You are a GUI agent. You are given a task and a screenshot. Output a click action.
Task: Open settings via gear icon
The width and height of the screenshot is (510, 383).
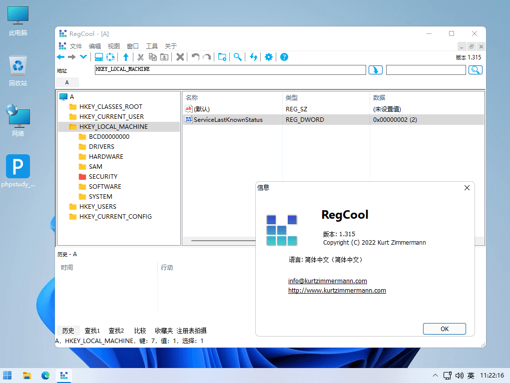coord(269,57)
